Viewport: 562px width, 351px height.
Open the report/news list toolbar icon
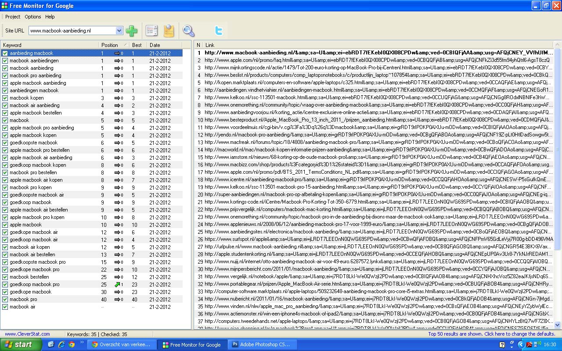pyautogui.click(x=152, y=31)
